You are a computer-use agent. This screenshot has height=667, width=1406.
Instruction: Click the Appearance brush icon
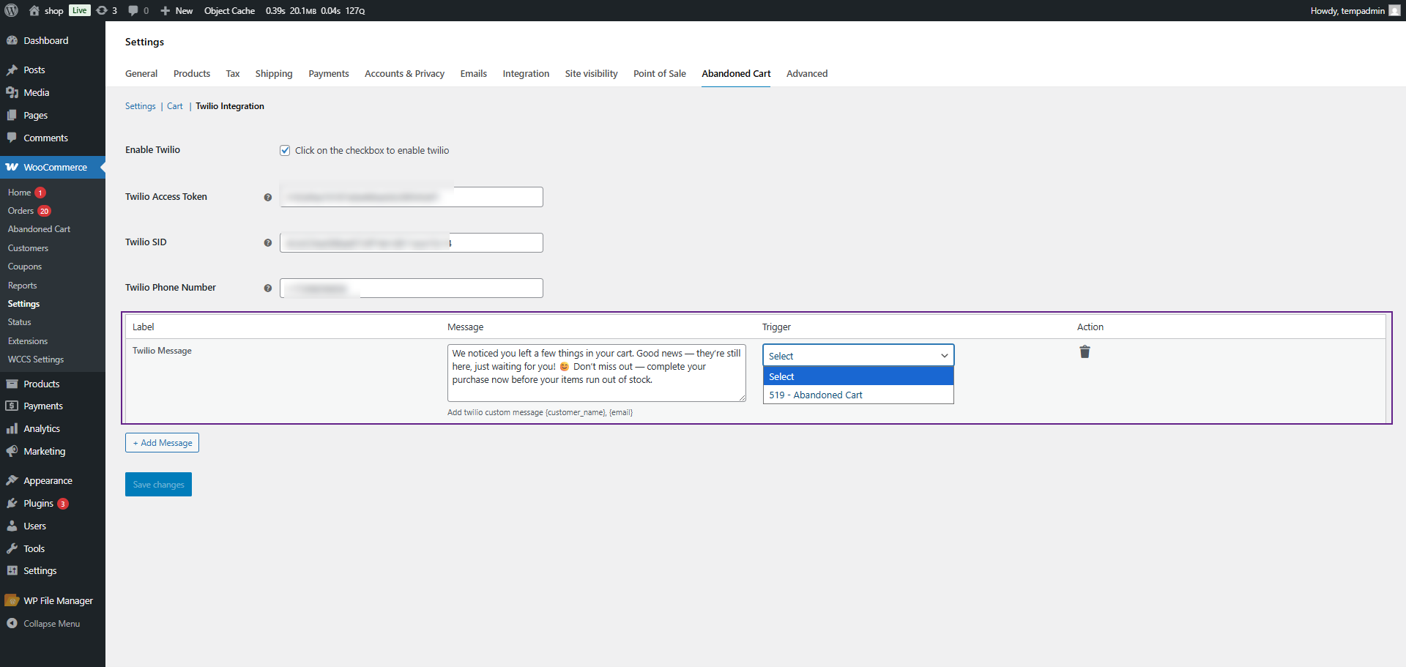tap(12, 480)
